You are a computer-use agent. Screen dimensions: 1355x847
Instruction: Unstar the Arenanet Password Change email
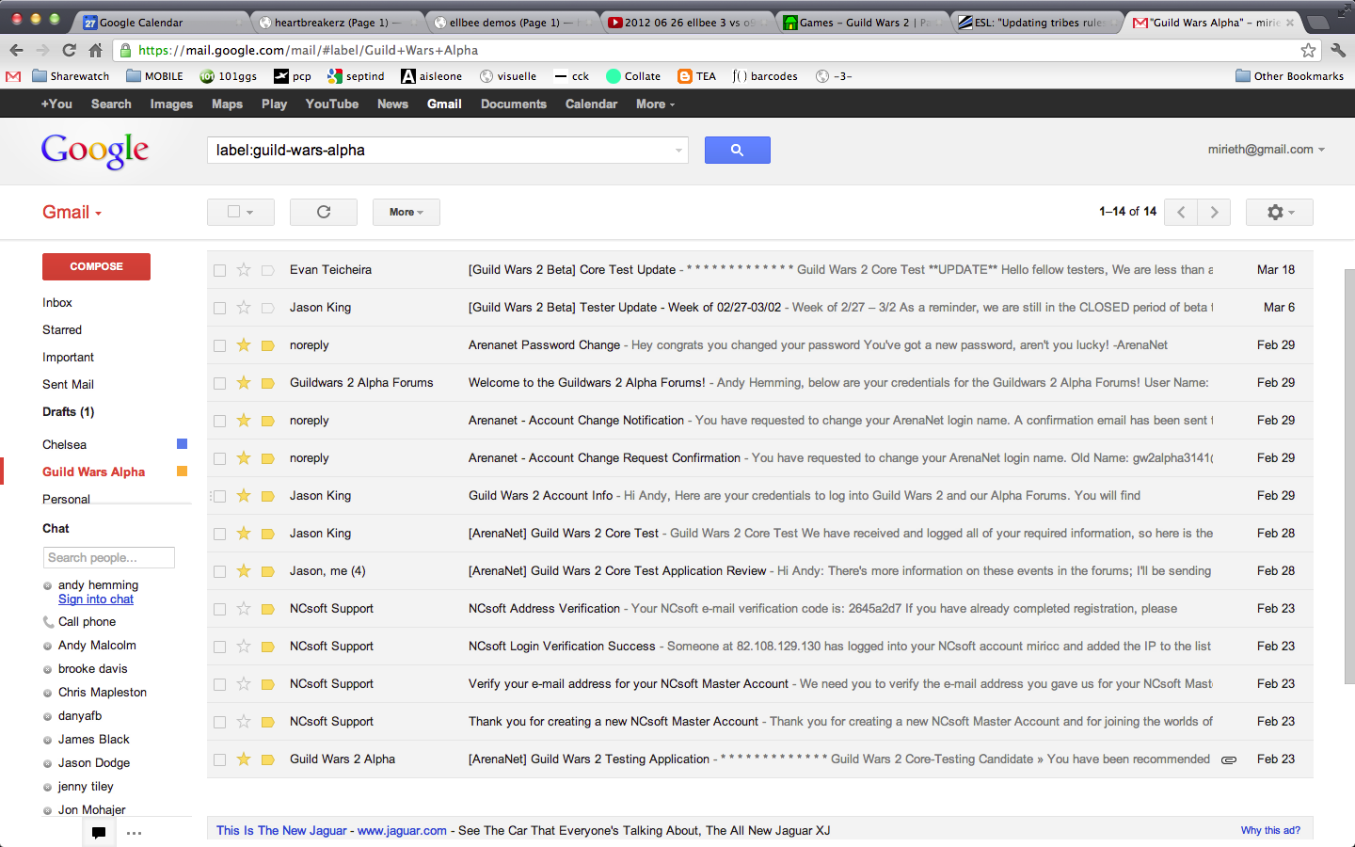[x=244, y=344]
